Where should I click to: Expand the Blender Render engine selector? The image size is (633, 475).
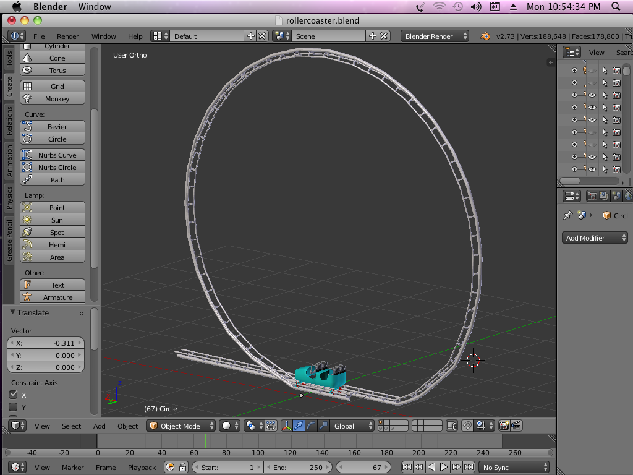435,36
